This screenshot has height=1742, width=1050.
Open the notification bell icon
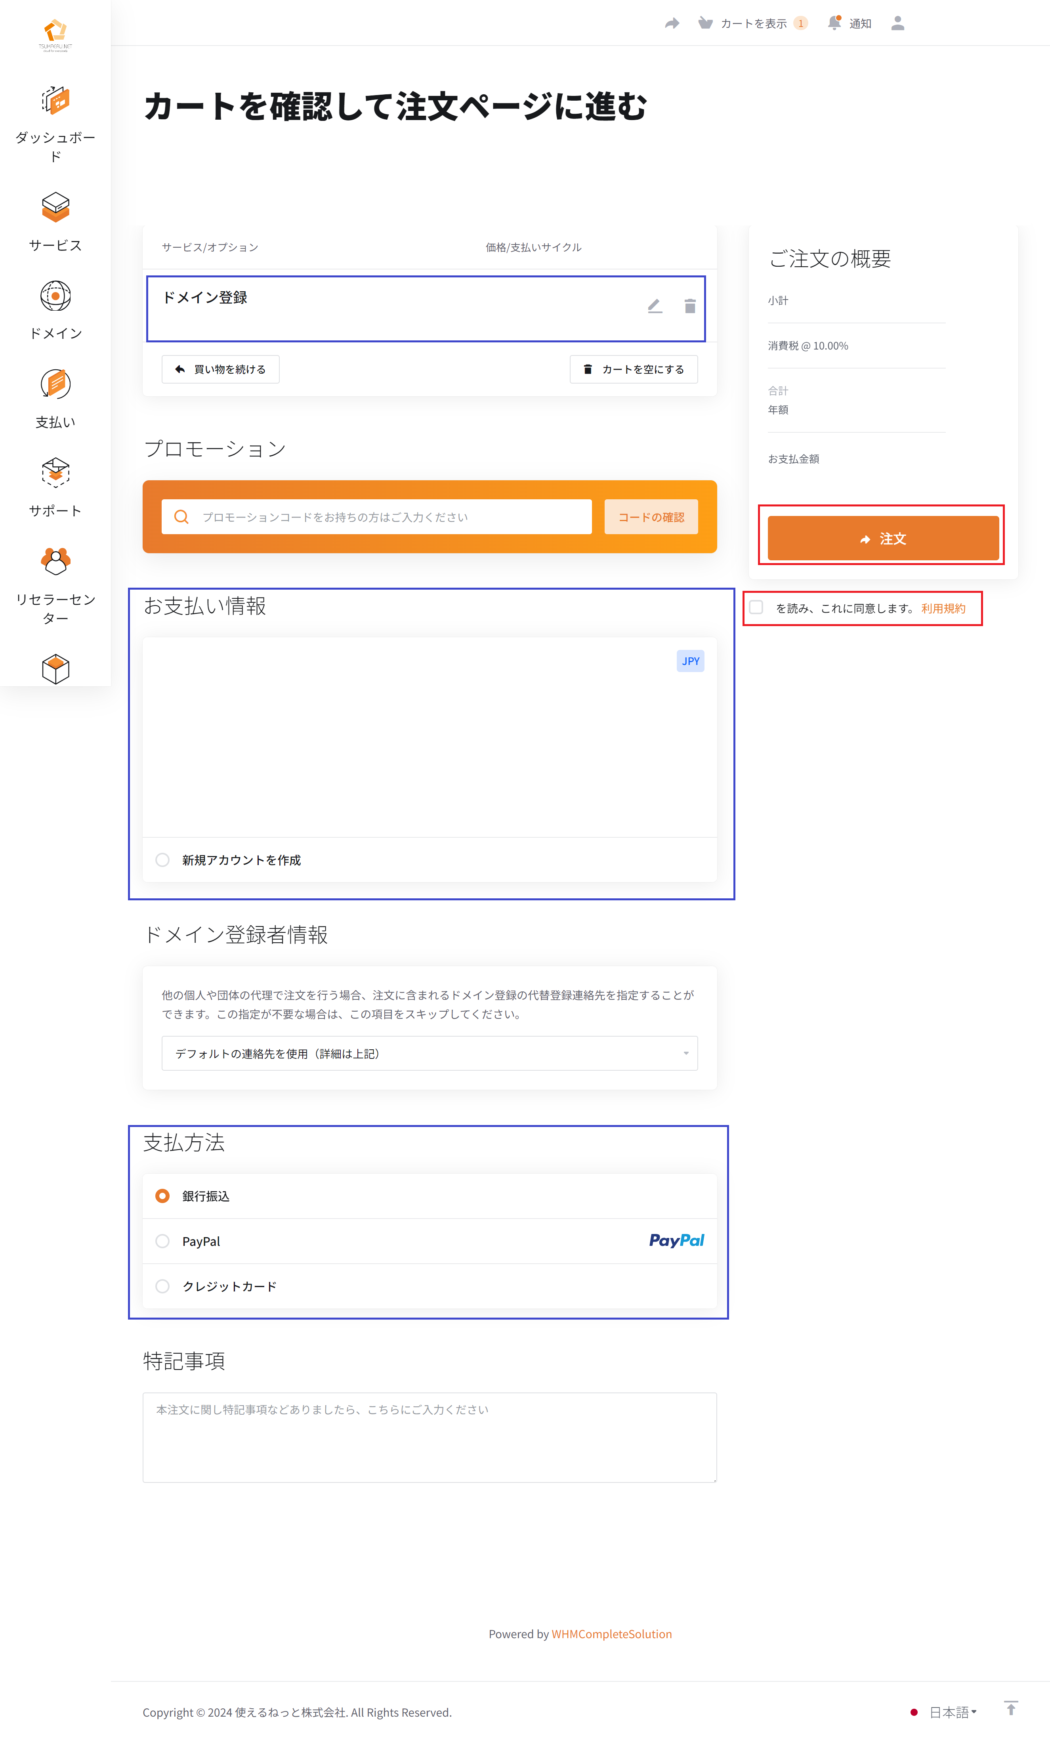834,23
